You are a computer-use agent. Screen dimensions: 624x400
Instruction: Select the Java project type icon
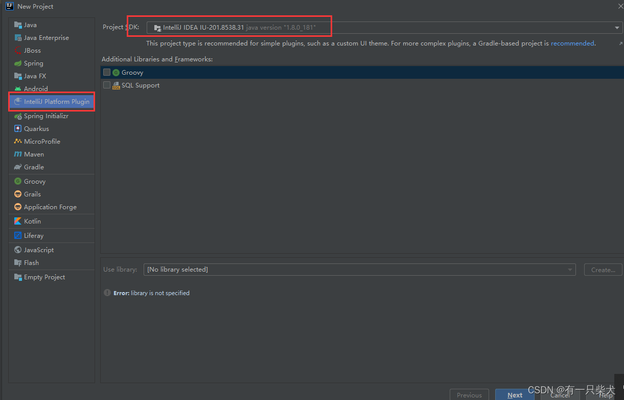pos(18,25)
